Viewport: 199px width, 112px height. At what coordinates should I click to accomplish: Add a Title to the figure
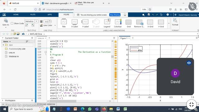tap(64, 23)
